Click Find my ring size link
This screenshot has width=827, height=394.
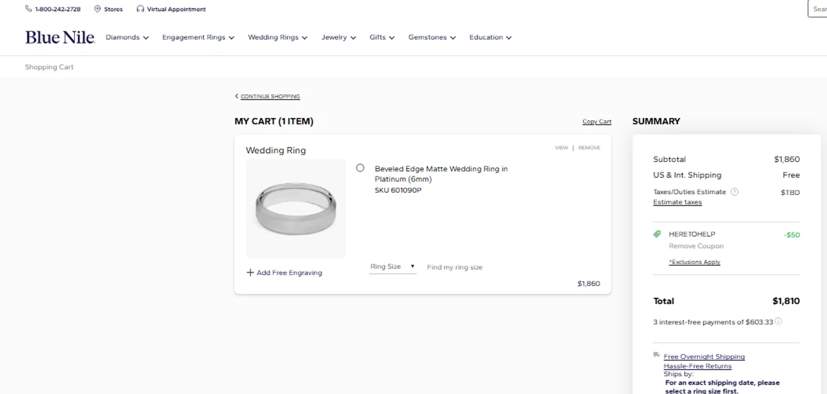pos(455,267)
